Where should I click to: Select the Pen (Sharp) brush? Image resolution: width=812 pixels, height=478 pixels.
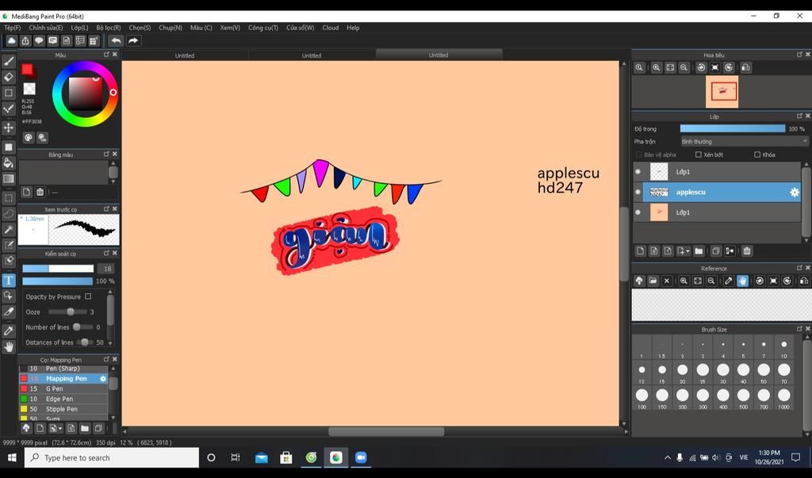tap(63, 369)
